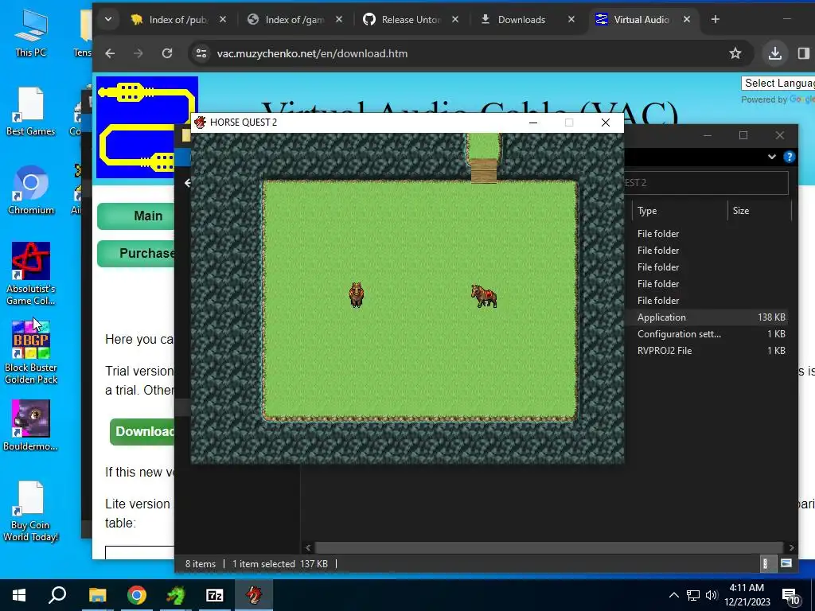Switch to Index of /pub tab

[177, 20]
